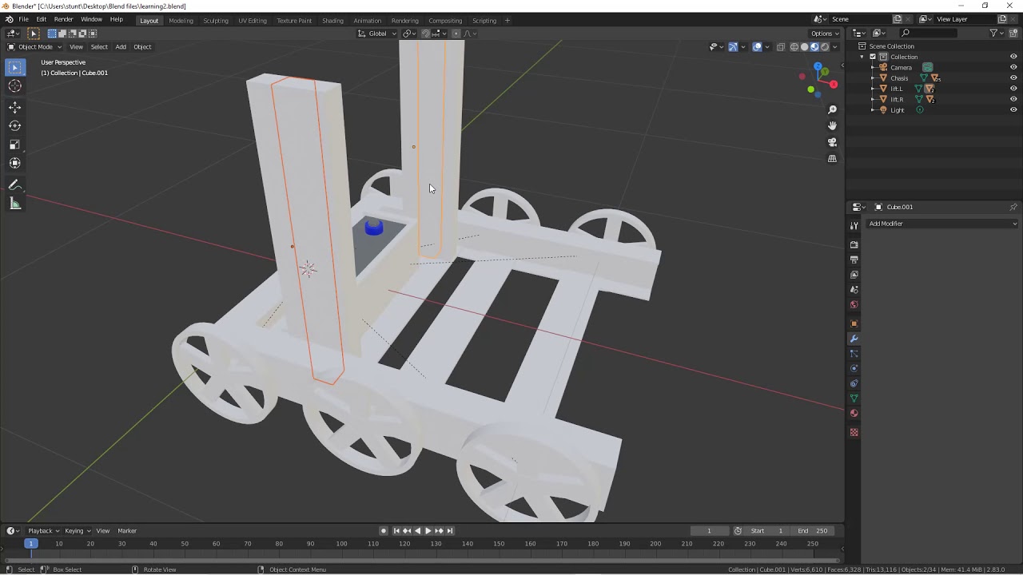
Task: Select the Measure ruler tool
Action: pos(15,204)
